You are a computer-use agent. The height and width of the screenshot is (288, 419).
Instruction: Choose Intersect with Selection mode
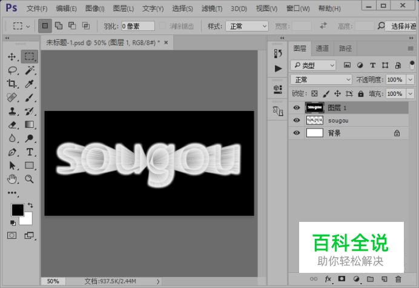tap(86, 25)
